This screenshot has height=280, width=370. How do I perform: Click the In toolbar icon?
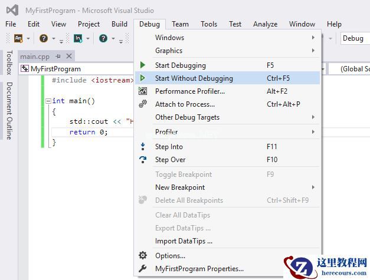78,38
